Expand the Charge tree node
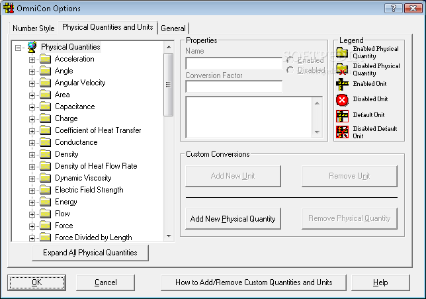 [32, 120]
